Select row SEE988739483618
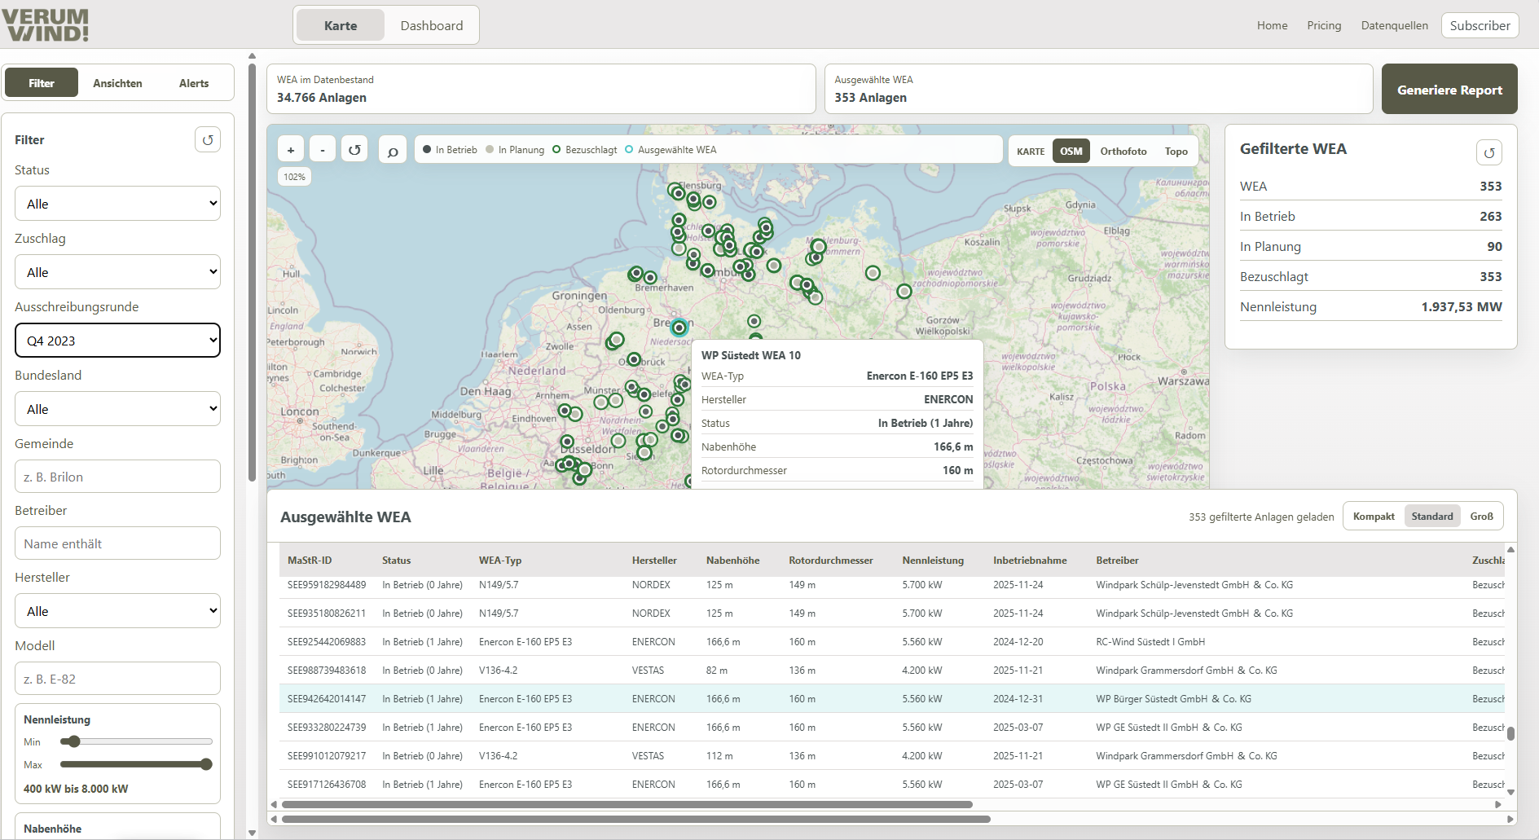This screenshot has height=840, width=1539. click(892, 671)
